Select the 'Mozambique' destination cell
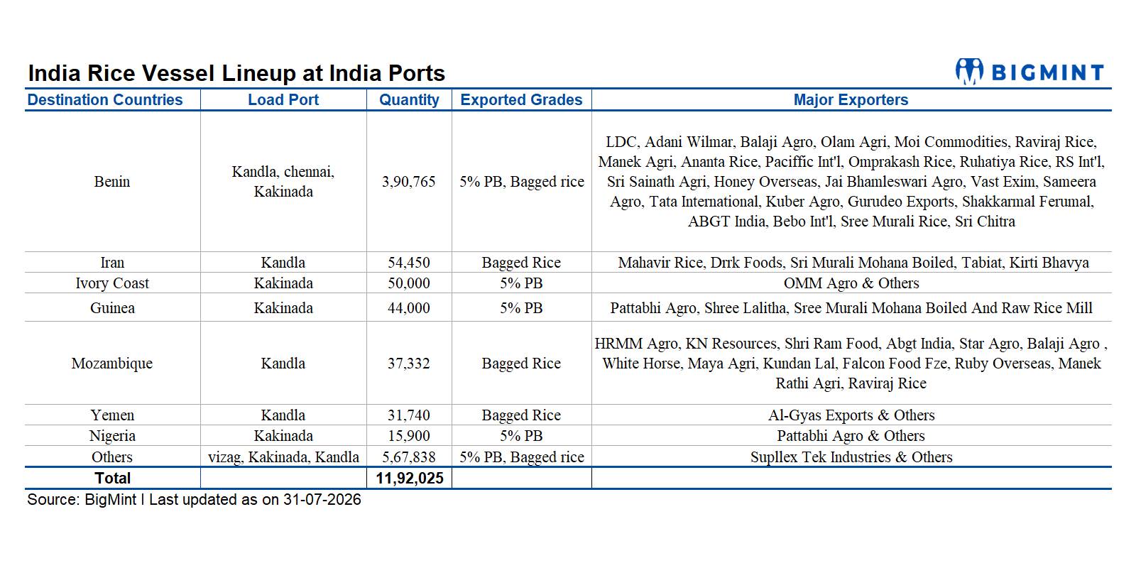The width and height of the screenshot is (1136, 568). tap(112, 364)
